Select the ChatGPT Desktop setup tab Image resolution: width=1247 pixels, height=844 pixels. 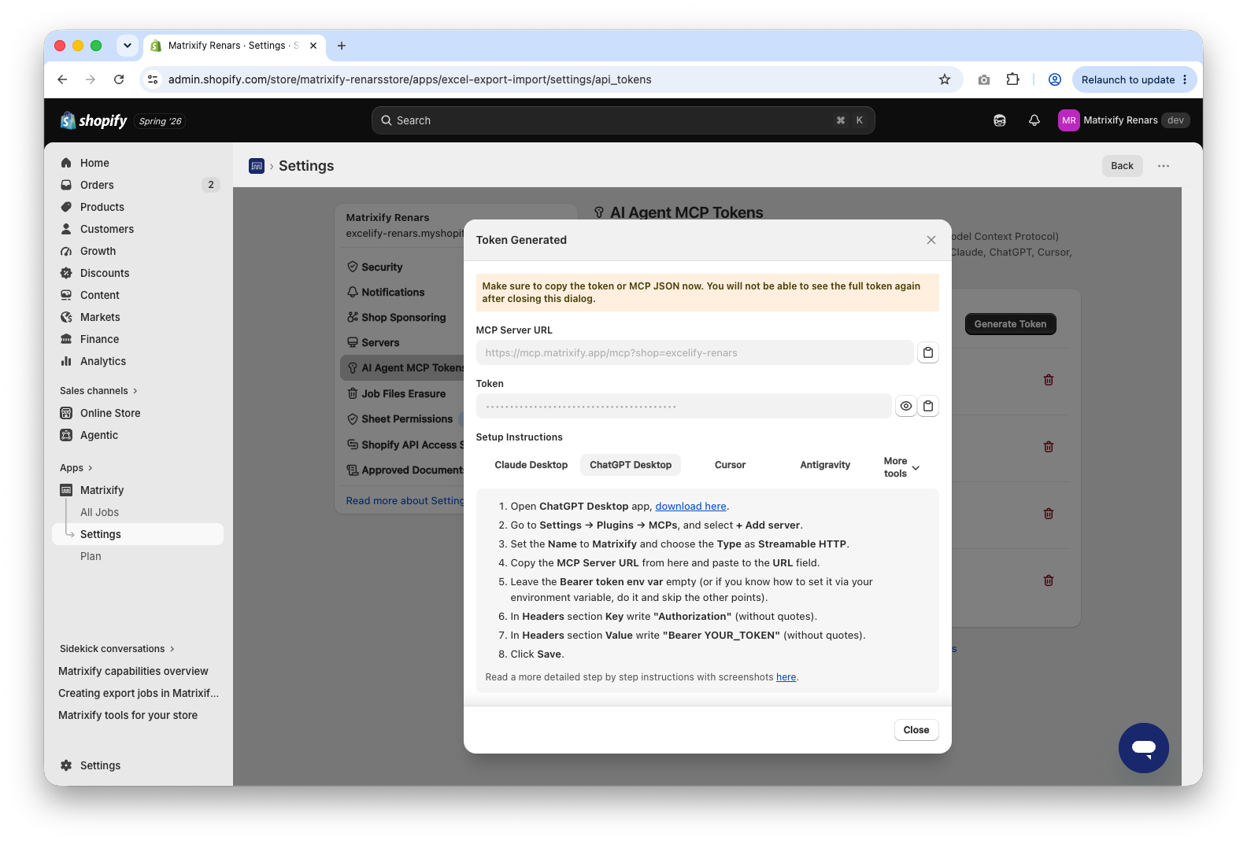click(x=631, y=465)
